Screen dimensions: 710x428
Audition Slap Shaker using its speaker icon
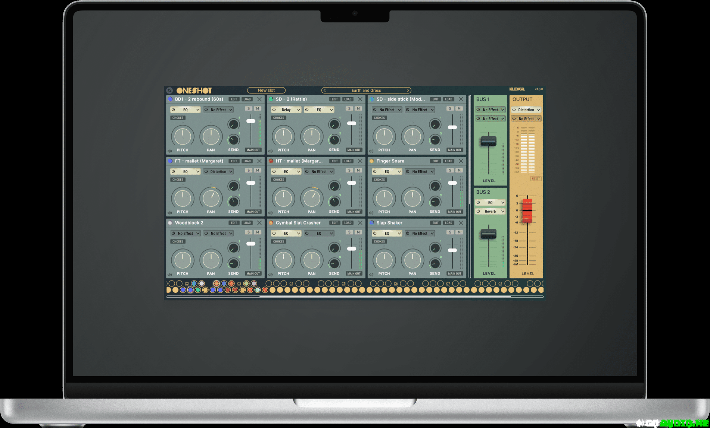[x=371, y=275]
